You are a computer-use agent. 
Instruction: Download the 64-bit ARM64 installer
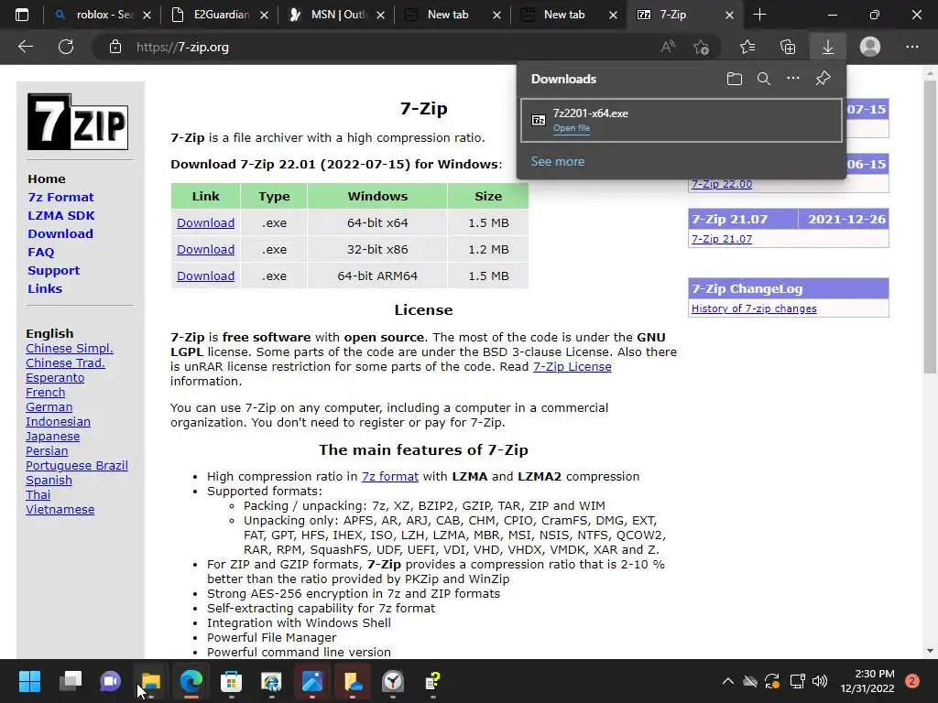(205, 276)
